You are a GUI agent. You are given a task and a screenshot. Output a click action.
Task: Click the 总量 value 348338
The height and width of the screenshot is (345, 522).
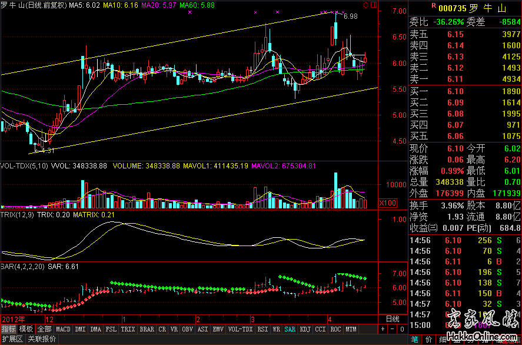[448, 182]
